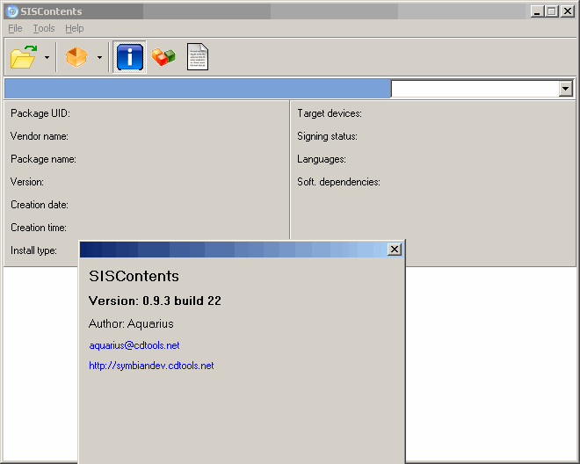Close the SISContents main window
Screen dimensions: 580x464
click(567, 11)
